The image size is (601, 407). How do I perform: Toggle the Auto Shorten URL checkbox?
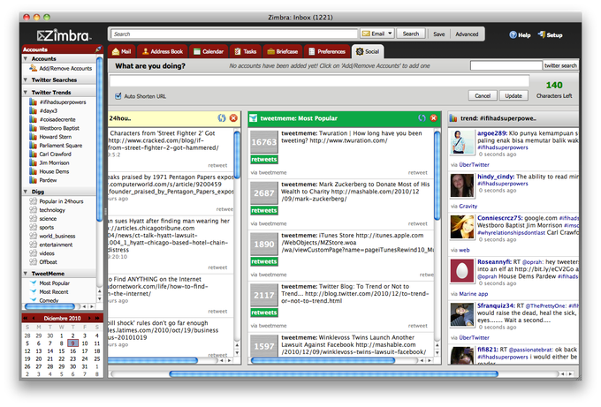coord(118,96)
